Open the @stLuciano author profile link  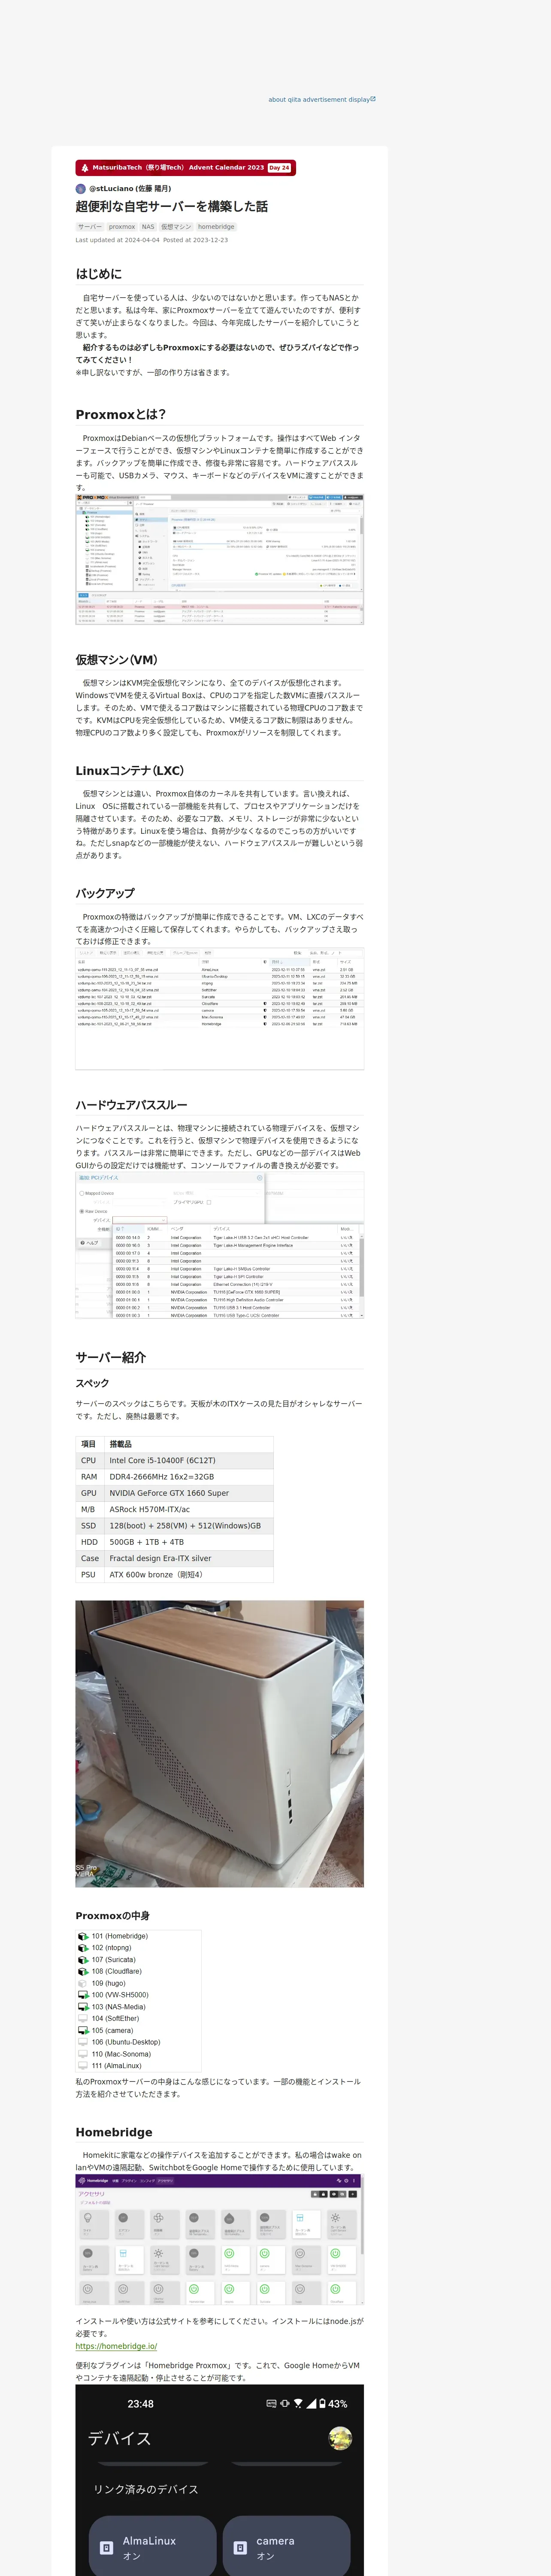(x=130, y=188)
